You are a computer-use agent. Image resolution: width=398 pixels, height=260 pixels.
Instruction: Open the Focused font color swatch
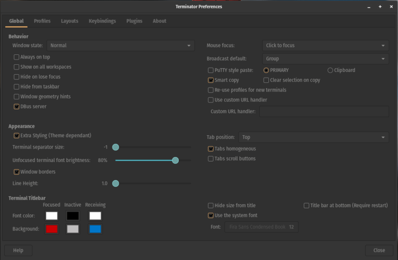51,216
